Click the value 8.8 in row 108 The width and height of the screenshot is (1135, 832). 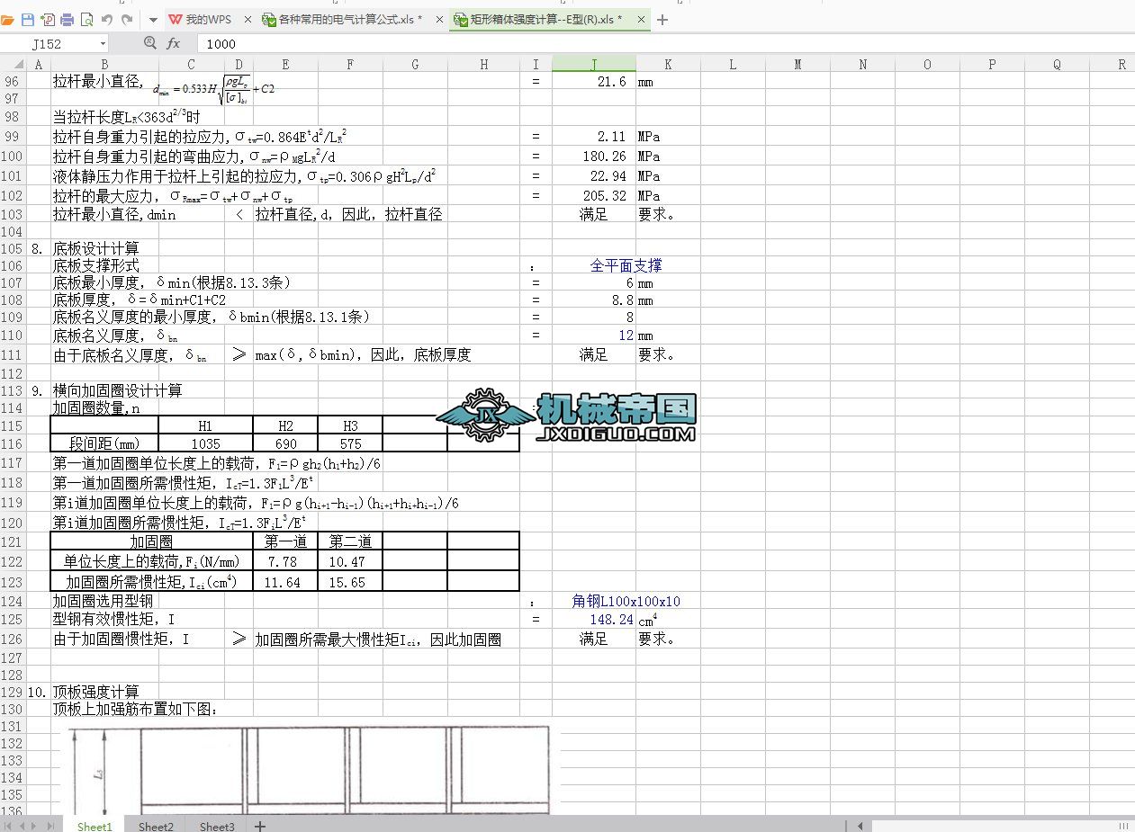coord(622,300)
